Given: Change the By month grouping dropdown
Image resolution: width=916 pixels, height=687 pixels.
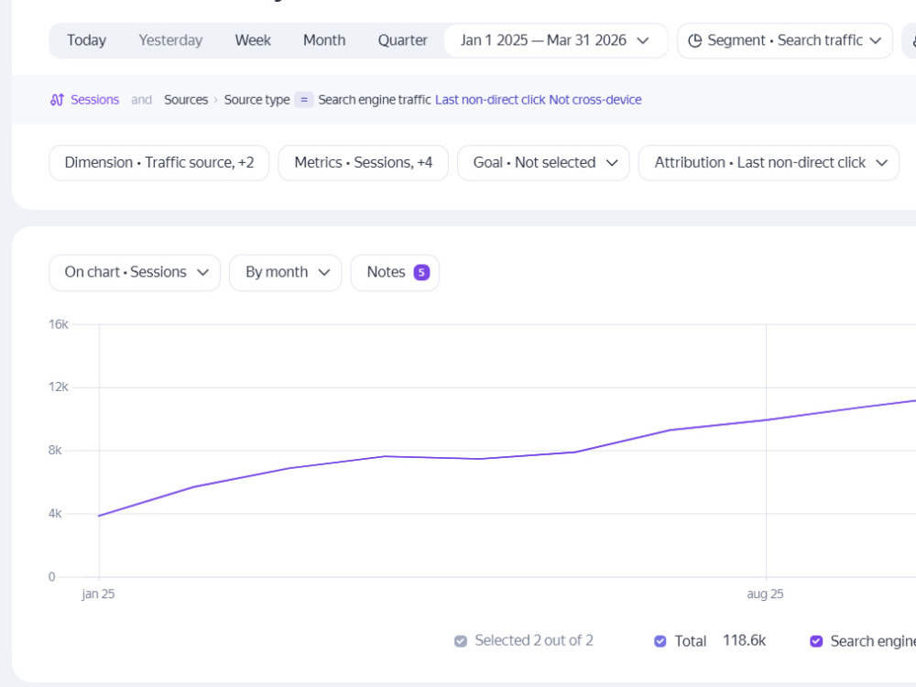Looking at the screenshot, I should [286, 272].
